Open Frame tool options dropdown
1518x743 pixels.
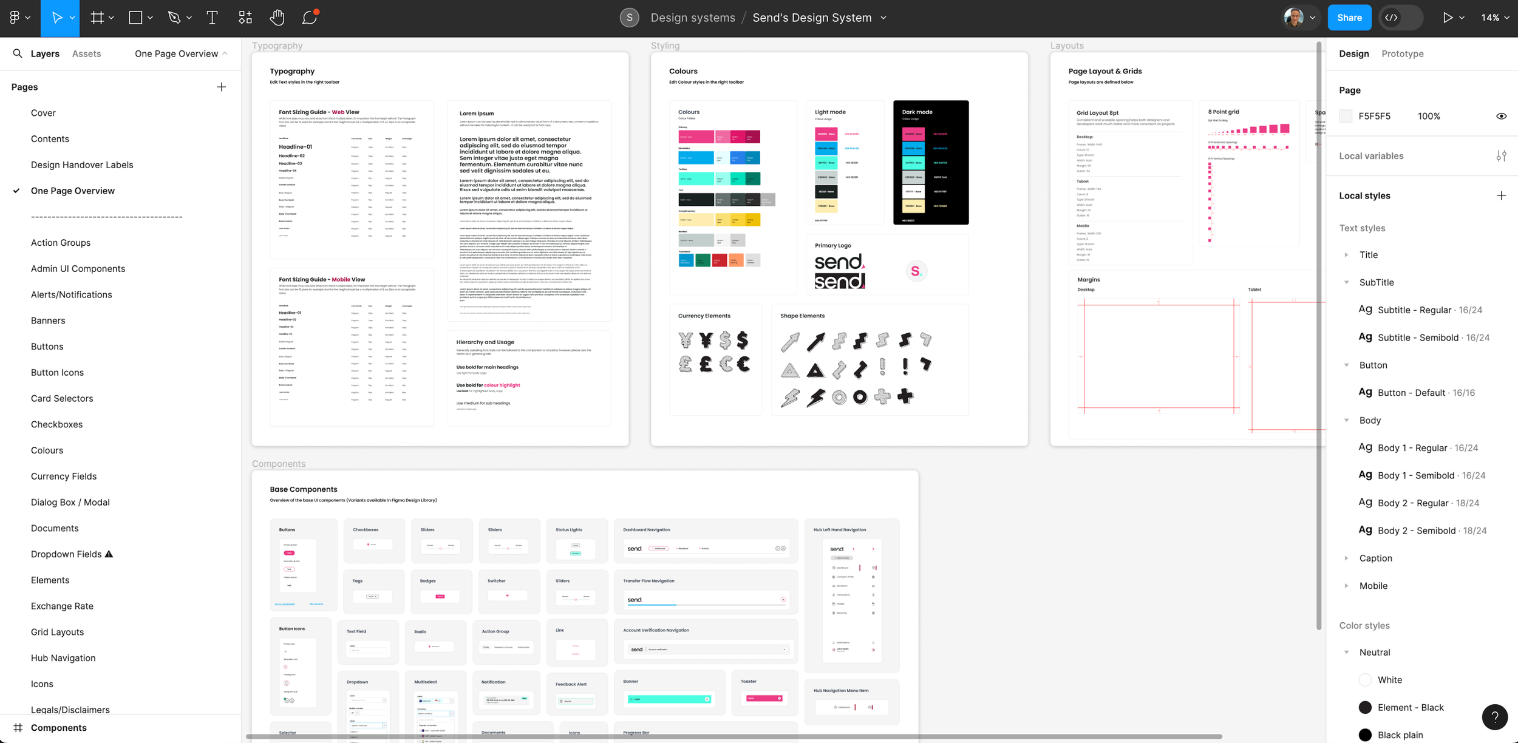pyautogui.click(x=111, y=18)
